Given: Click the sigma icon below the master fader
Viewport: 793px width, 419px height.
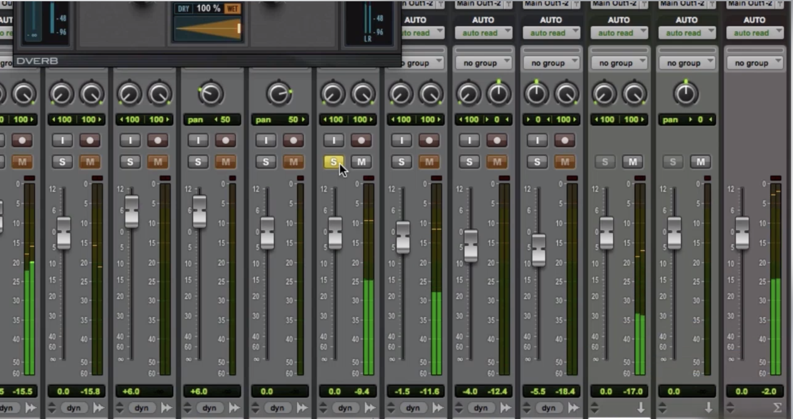Looking at the screenshot, I should point(777,408).
